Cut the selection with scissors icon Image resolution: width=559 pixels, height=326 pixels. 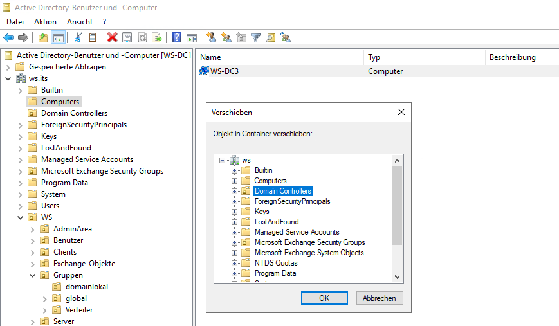[x=78, y=37]
